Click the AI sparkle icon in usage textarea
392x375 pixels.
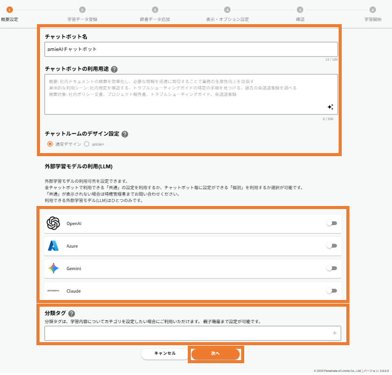pos(330,107)
